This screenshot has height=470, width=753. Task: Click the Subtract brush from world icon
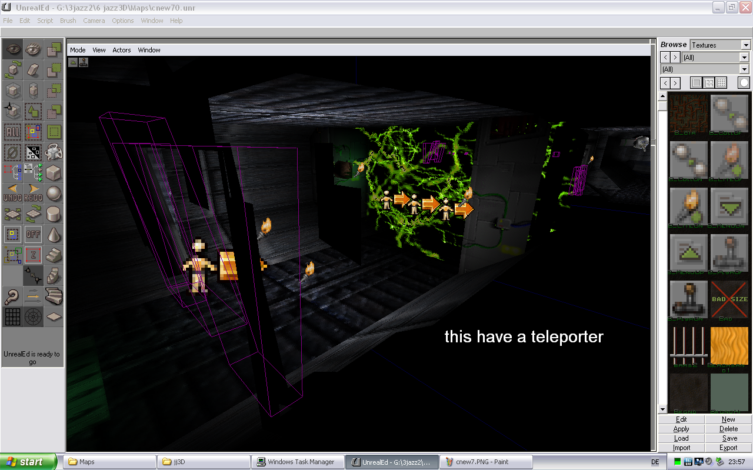54,71
